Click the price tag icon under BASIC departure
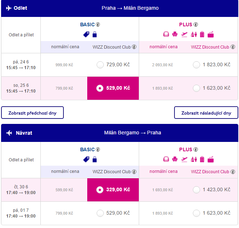Image resolution: width=239 pixels, height=228 pixels. tap(86, 34)
